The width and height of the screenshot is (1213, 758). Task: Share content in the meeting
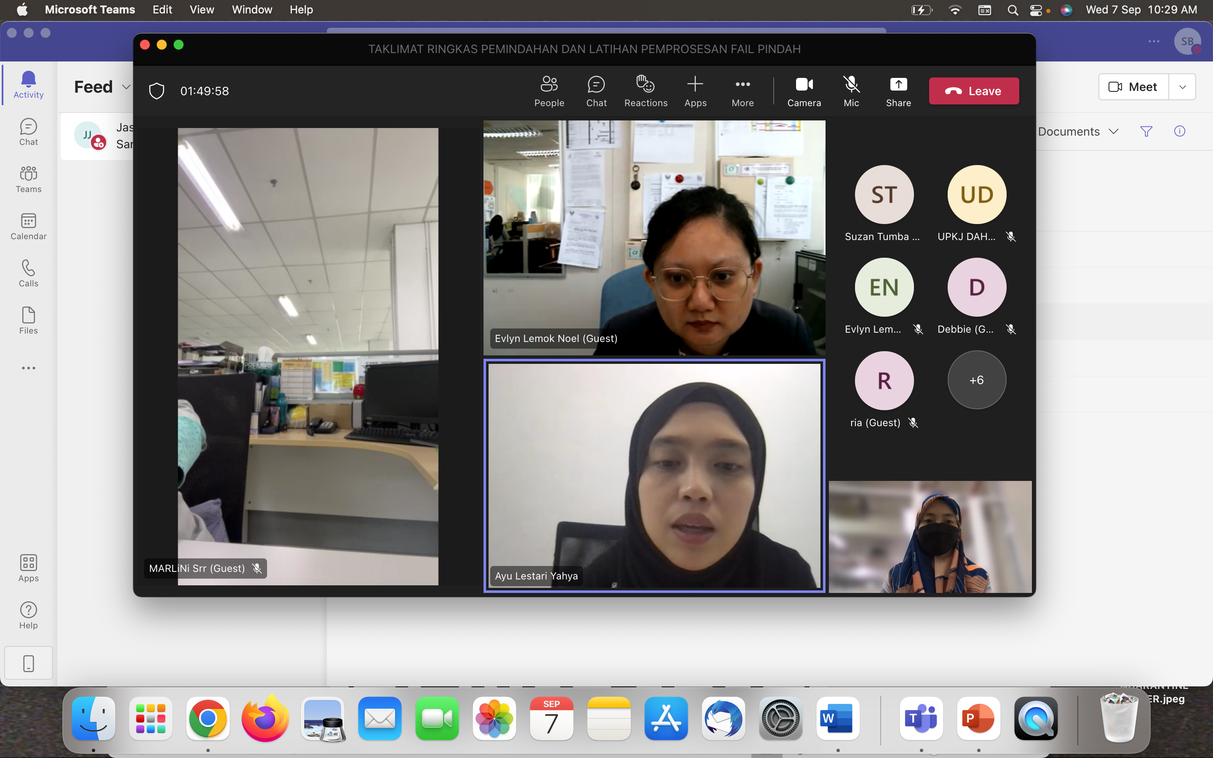tap(898, 91)
